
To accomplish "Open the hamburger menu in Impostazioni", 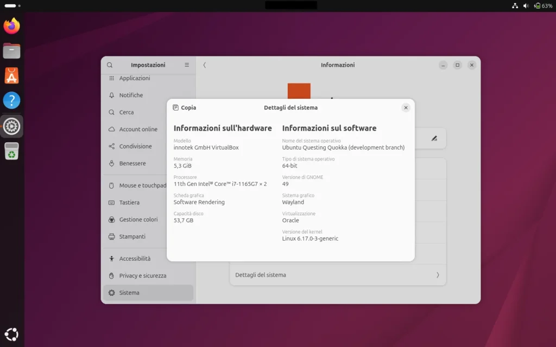I will pyautogui.click(x=187, y=65).
